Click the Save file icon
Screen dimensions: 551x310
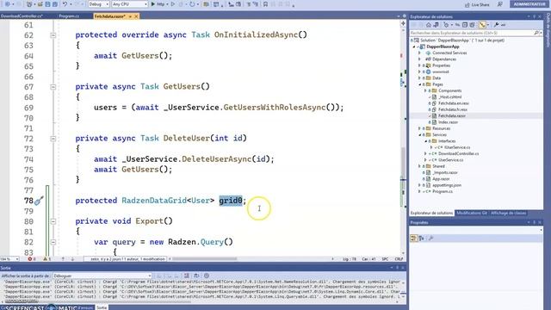48,4
